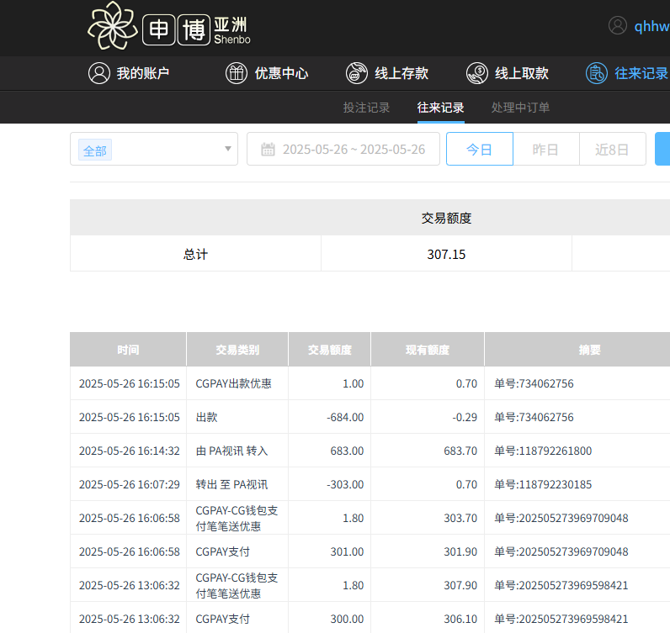
Task: Open 我的账户 menu item
Action: click(x=143, y=73)
